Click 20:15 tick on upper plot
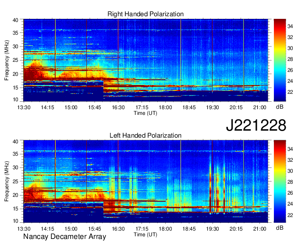The image size is (298, 242). [236, 107]
